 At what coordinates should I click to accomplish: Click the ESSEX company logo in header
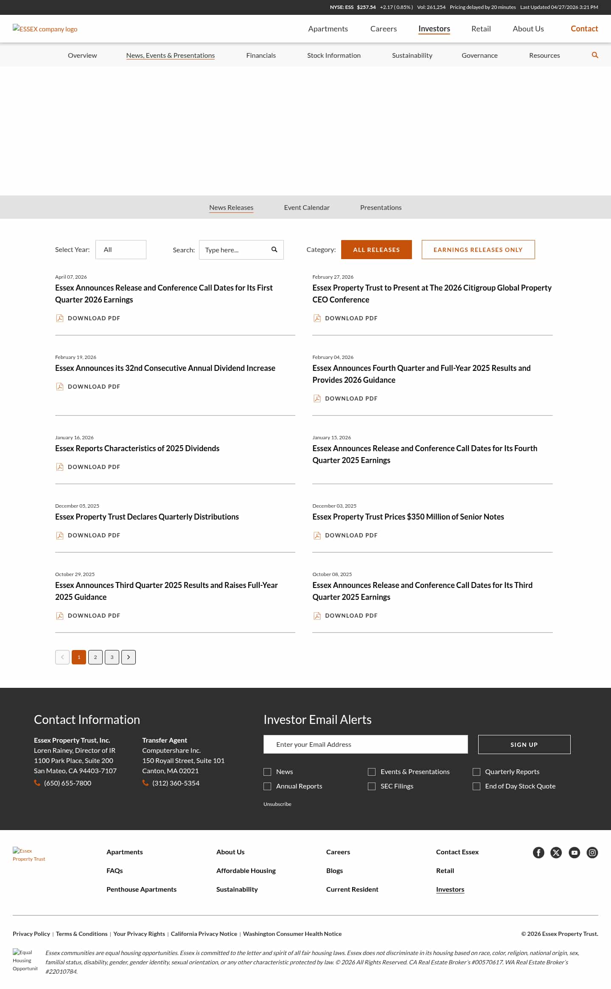click(45, 29)
